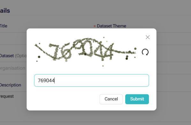Cancel the captcha verification dialog
The image size is (191, 125).
click(x=111, y=99)
